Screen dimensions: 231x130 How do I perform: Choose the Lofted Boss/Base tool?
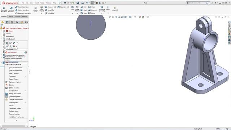point(22,10)
